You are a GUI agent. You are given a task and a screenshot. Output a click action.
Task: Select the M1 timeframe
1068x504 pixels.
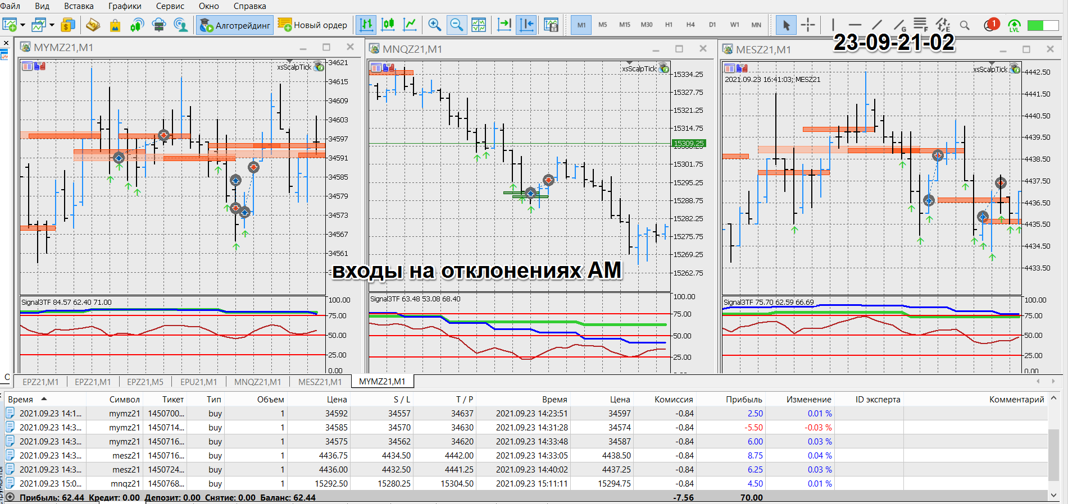point(581,25)
